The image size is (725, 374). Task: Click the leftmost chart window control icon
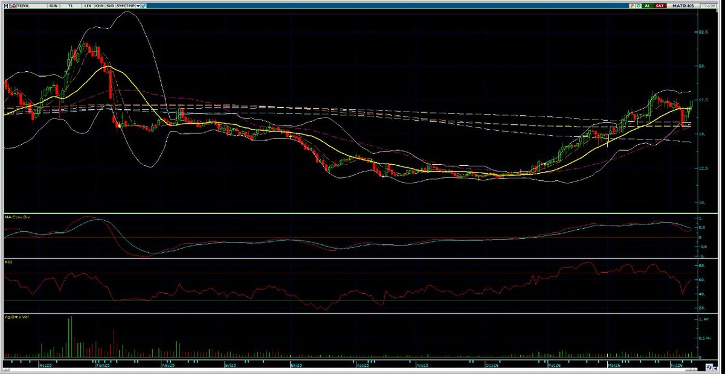pyautogui.click(x=703, y=5)
